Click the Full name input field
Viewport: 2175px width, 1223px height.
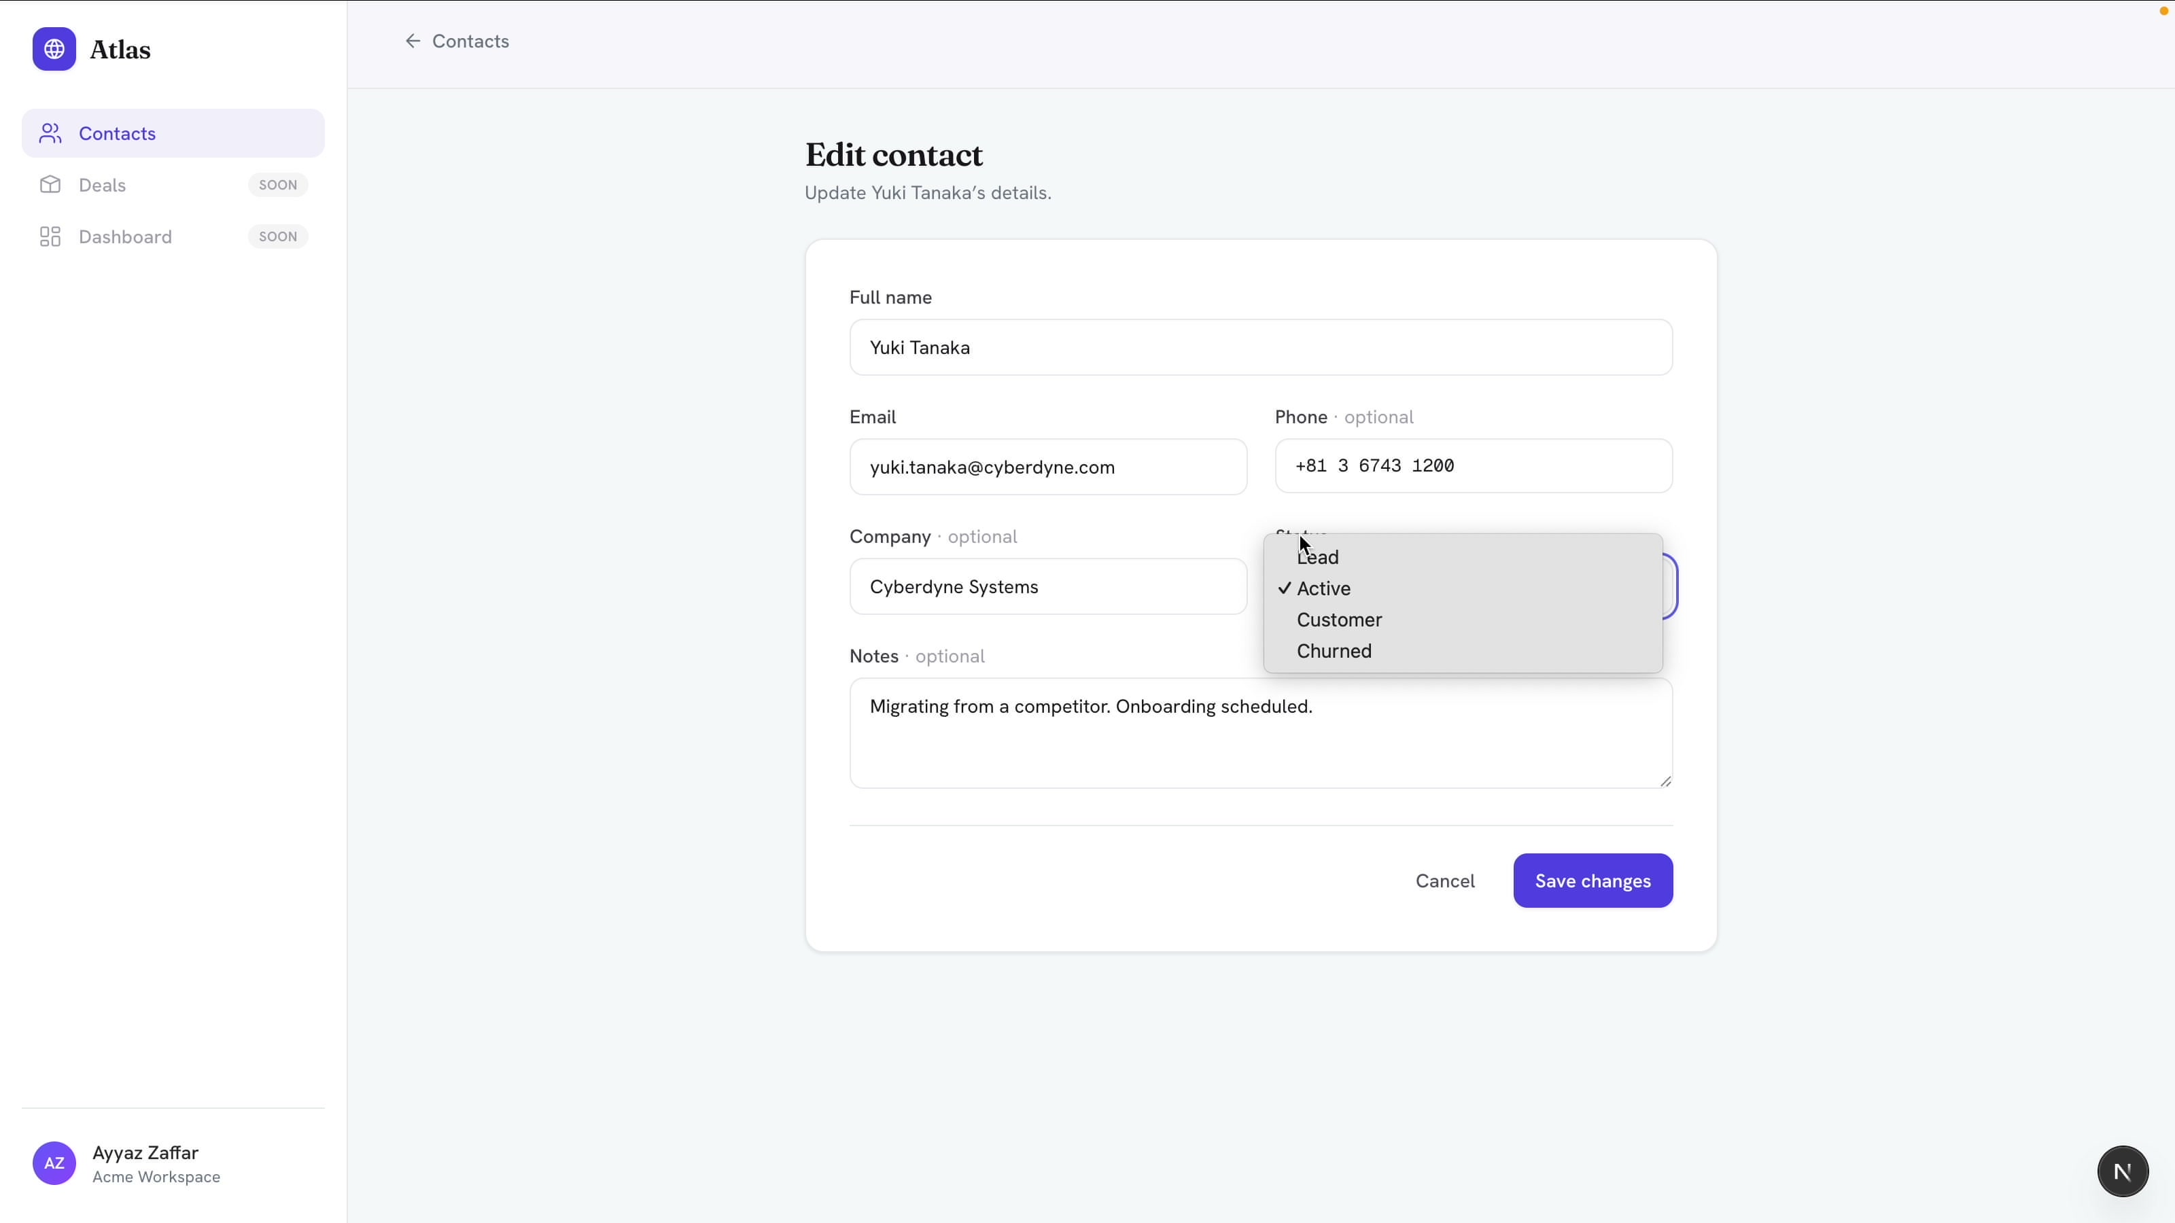1261,347
